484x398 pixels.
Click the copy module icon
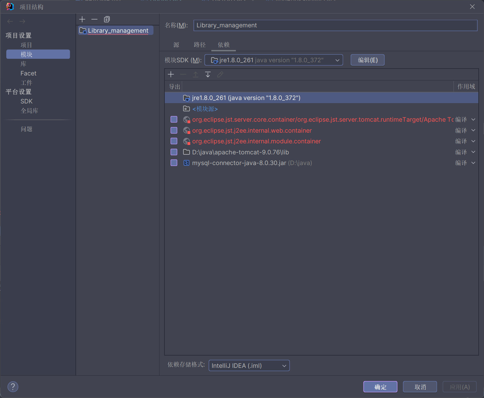tap(107, 19)
